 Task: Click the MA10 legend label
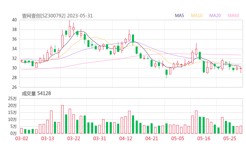tap(196, 16)
